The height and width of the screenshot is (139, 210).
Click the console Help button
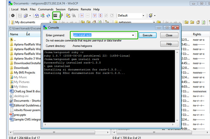[169, 44]
